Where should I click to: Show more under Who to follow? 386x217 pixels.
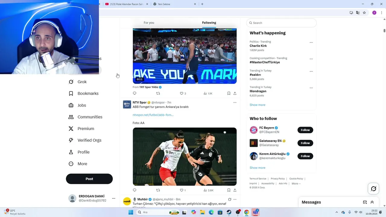[258, 168]
